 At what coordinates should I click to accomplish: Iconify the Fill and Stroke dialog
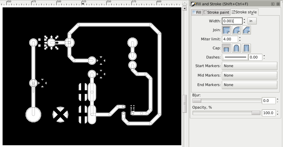[273, 4]
